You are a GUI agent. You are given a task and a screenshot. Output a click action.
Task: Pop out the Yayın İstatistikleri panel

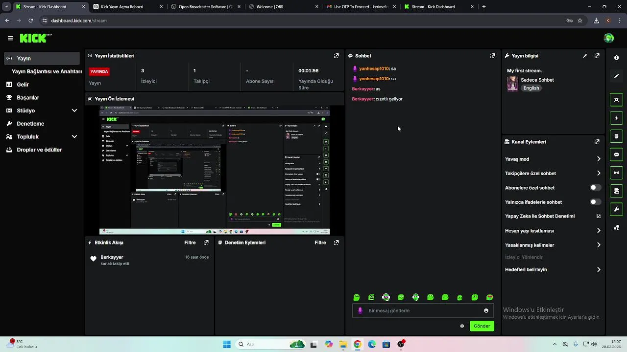336,56
